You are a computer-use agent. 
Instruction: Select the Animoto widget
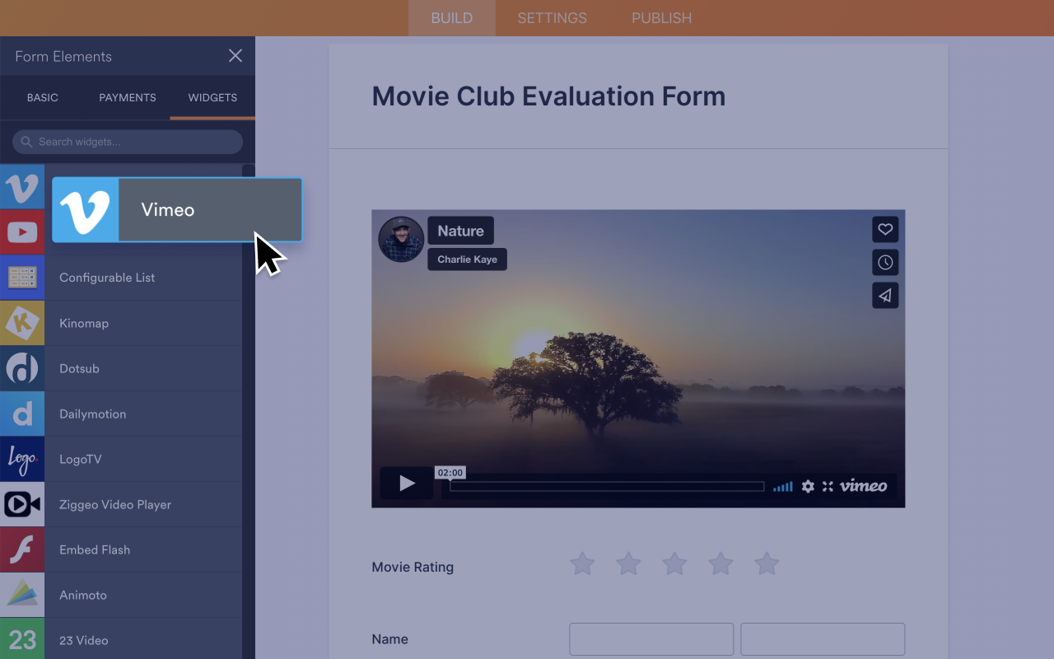pos(82,595)
